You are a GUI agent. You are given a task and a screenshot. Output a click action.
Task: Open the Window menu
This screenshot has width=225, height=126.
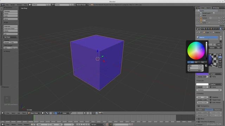click(19, 5)
